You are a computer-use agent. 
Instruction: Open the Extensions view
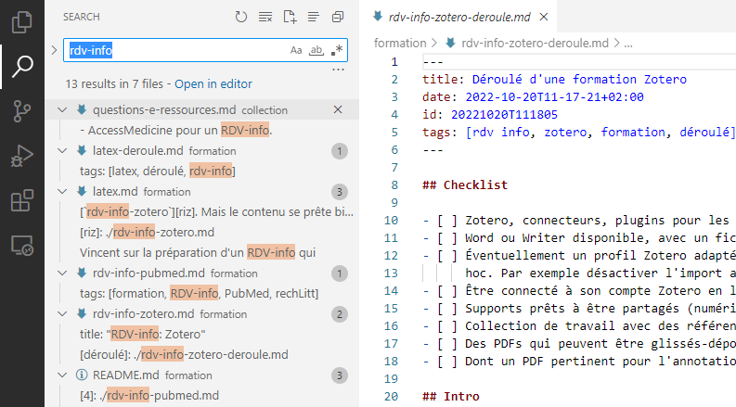point(22,200)
